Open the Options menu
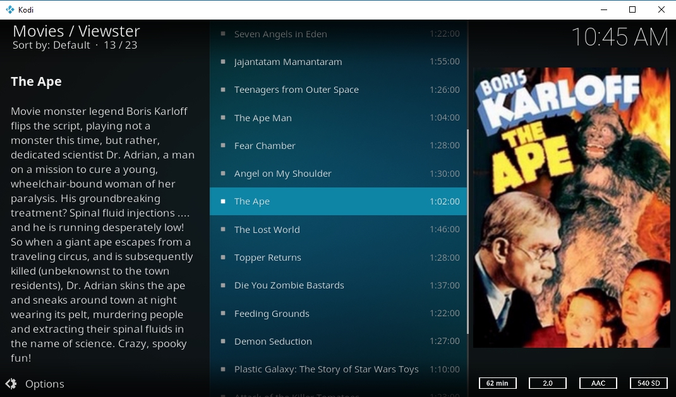 coord(44,384)
